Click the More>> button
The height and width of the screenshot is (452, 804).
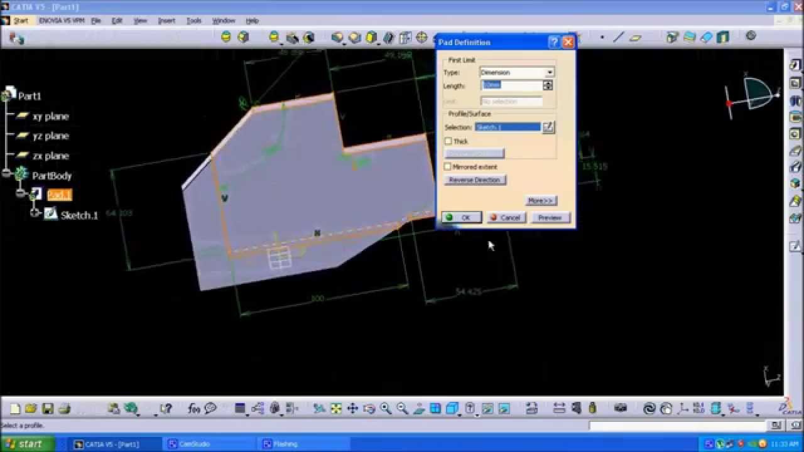pyautogui.click(x=541, y=201)
